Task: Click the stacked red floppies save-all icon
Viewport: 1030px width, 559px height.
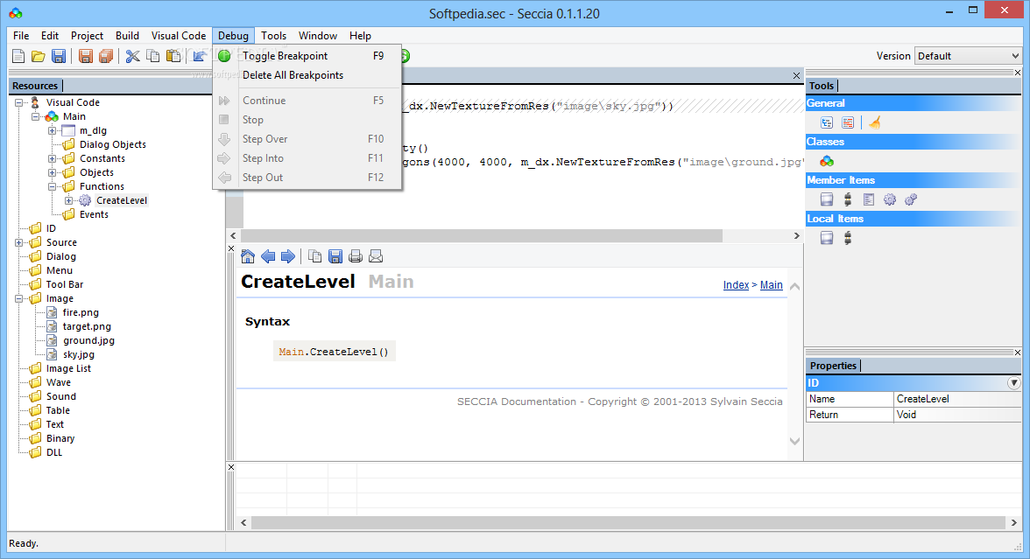Action: (x=106, y=56)
